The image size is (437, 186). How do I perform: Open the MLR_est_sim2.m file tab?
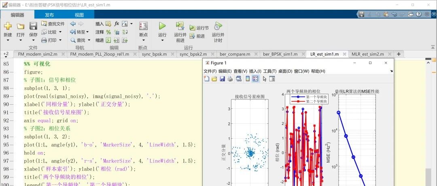pyautogui.click(x=367, y=54)
